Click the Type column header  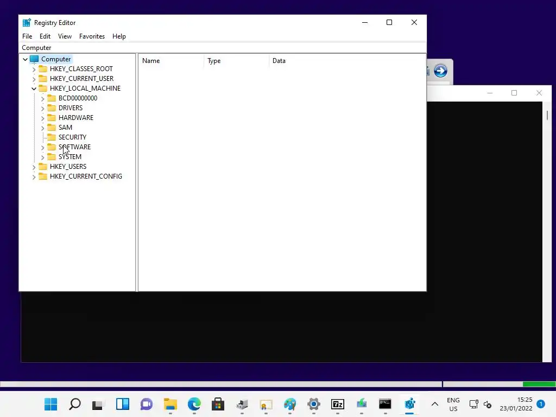click(237, 61)
